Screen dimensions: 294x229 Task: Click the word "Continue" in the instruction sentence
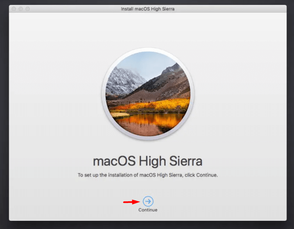pos(207,175)
